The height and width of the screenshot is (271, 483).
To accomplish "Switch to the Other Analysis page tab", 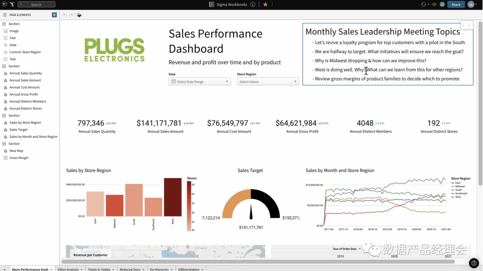I will coord(68,270).
